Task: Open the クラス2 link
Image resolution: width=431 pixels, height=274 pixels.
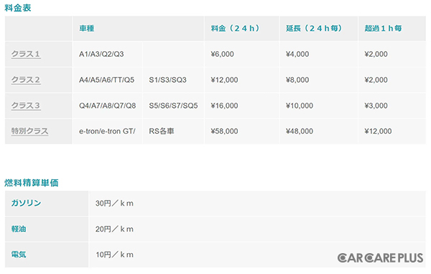Action: tap(26, 80)
